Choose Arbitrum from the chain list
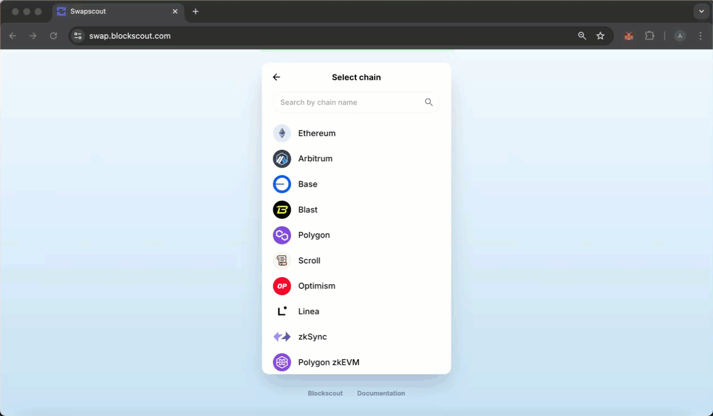This screenshot has width=713, height=416. pyautogui.click(x=315, y=159)
